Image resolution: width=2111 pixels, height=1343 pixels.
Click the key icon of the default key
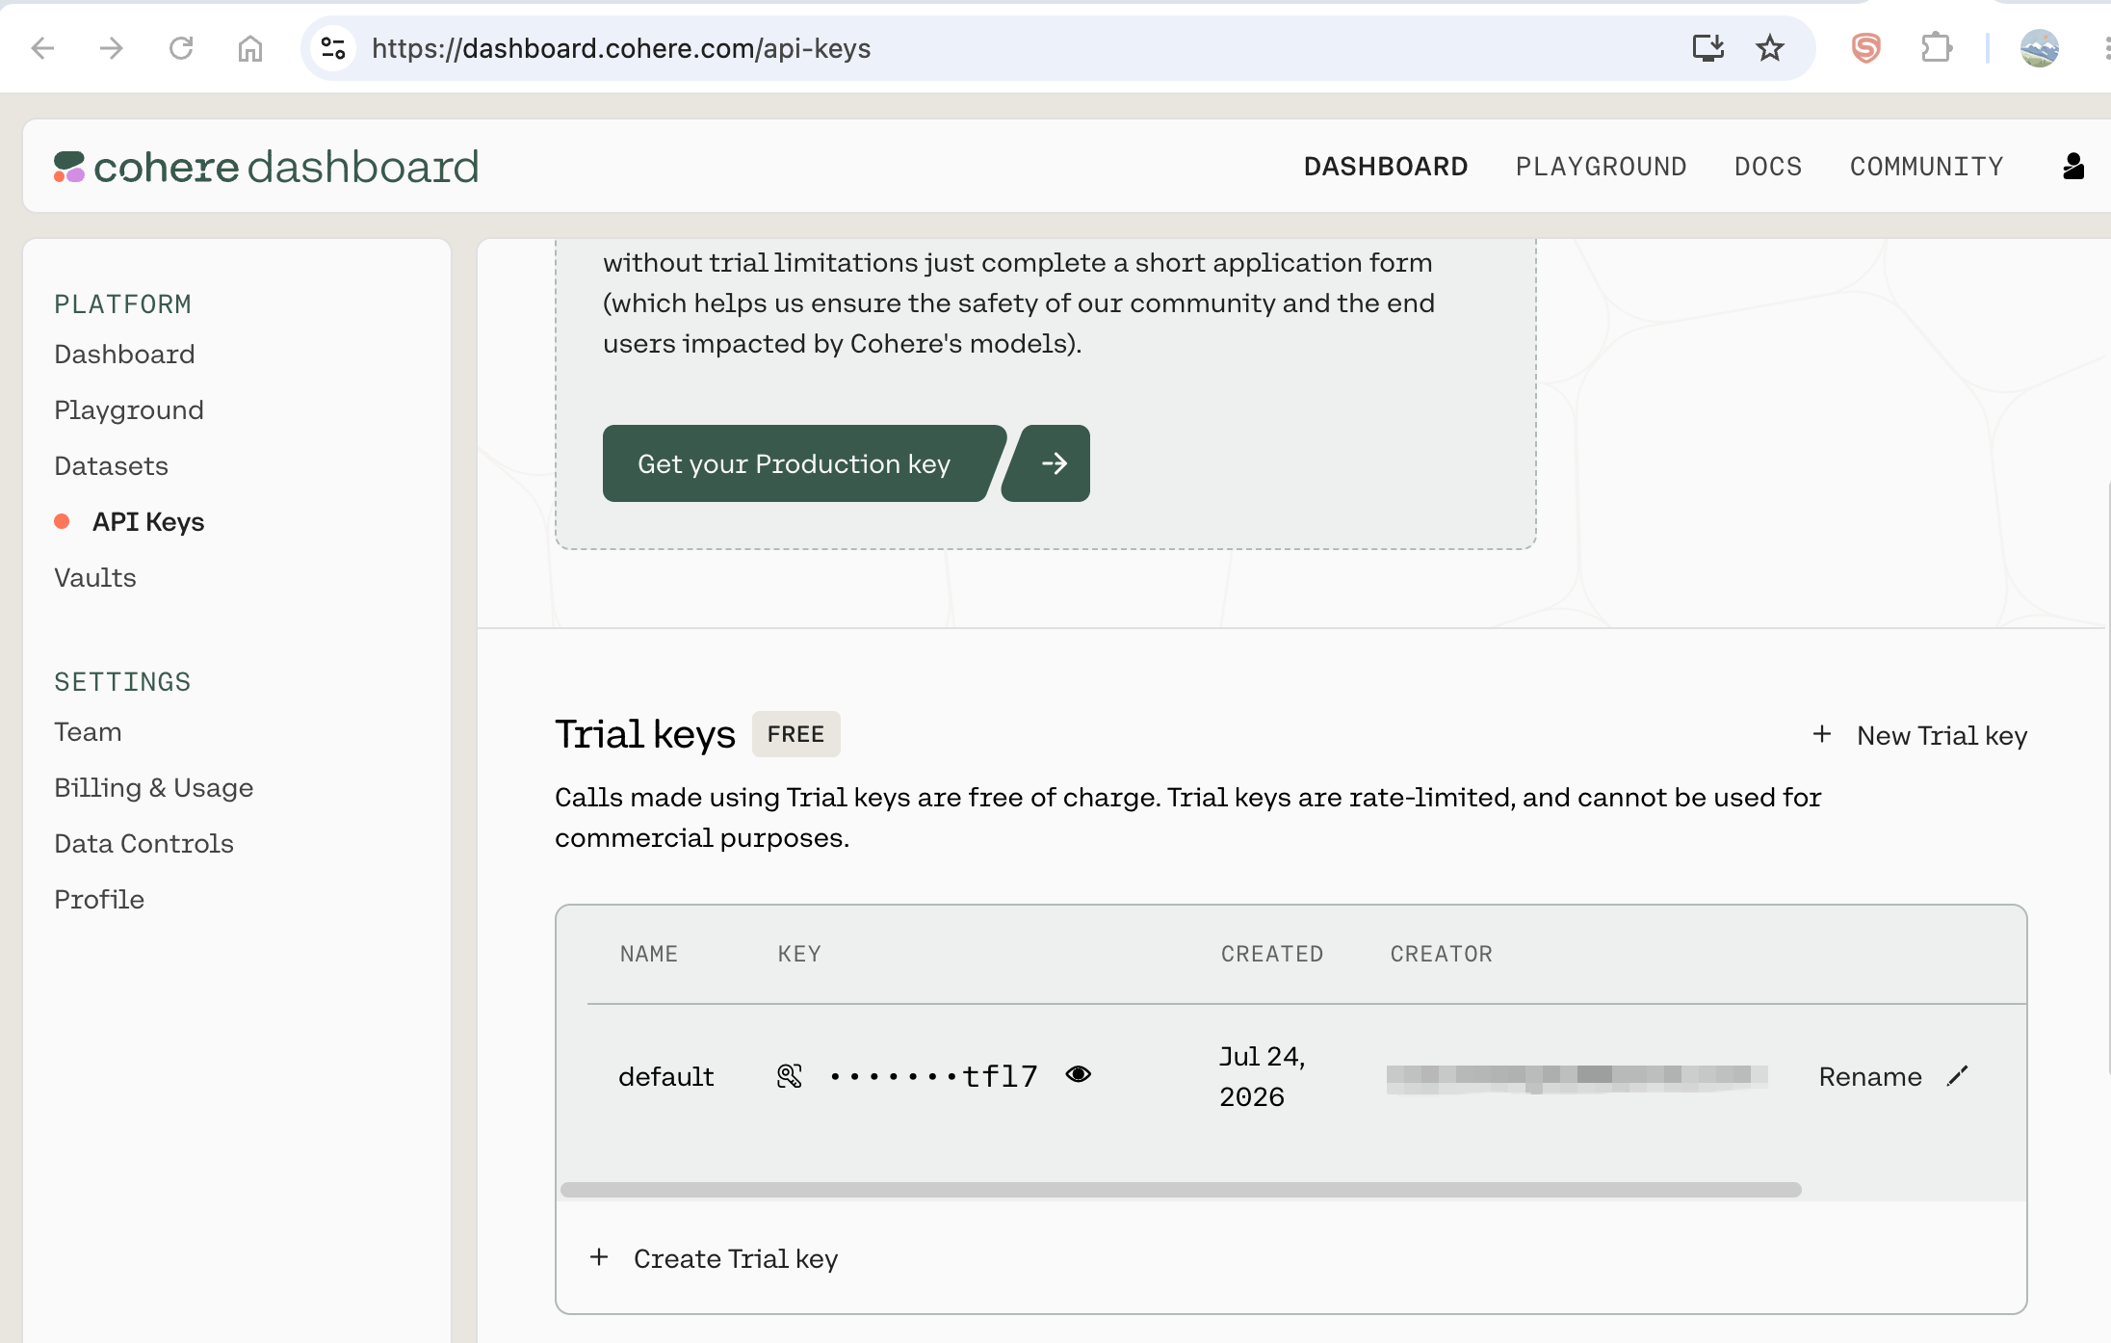click(790, 1076)
